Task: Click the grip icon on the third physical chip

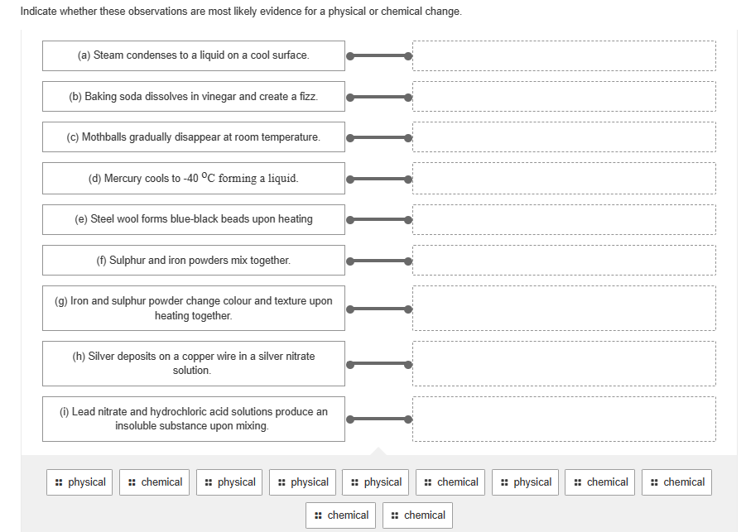Action: pyautogui.click(x=281, y=482)
